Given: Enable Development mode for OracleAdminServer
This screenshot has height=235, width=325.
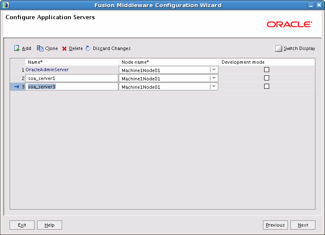Looking at the screenshot, I should (x=267, y=70).
